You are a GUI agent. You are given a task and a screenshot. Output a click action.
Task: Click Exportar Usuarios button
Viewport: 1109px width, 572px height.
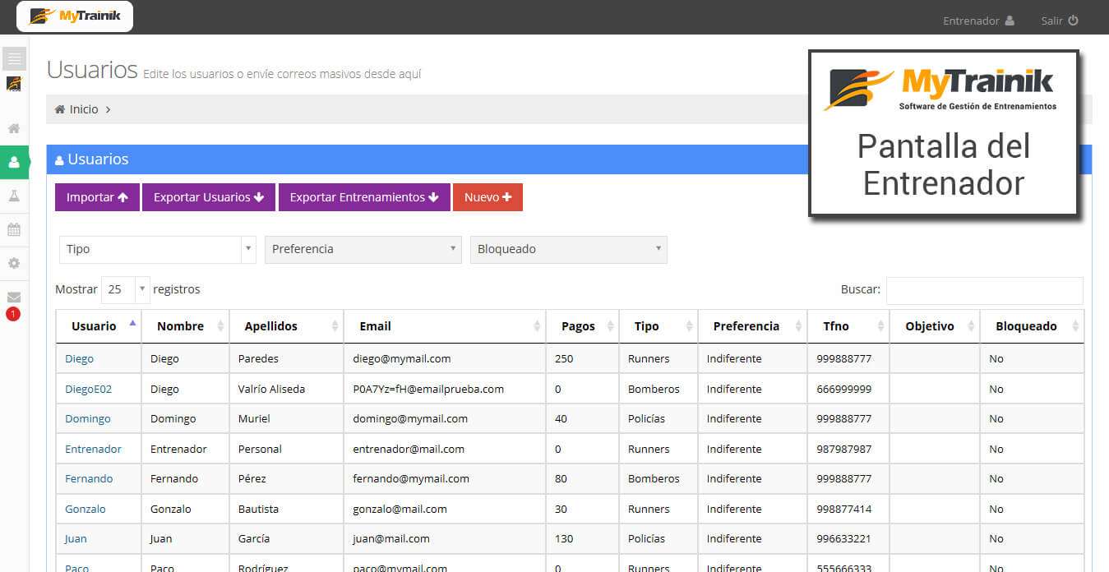click(209, 197)
